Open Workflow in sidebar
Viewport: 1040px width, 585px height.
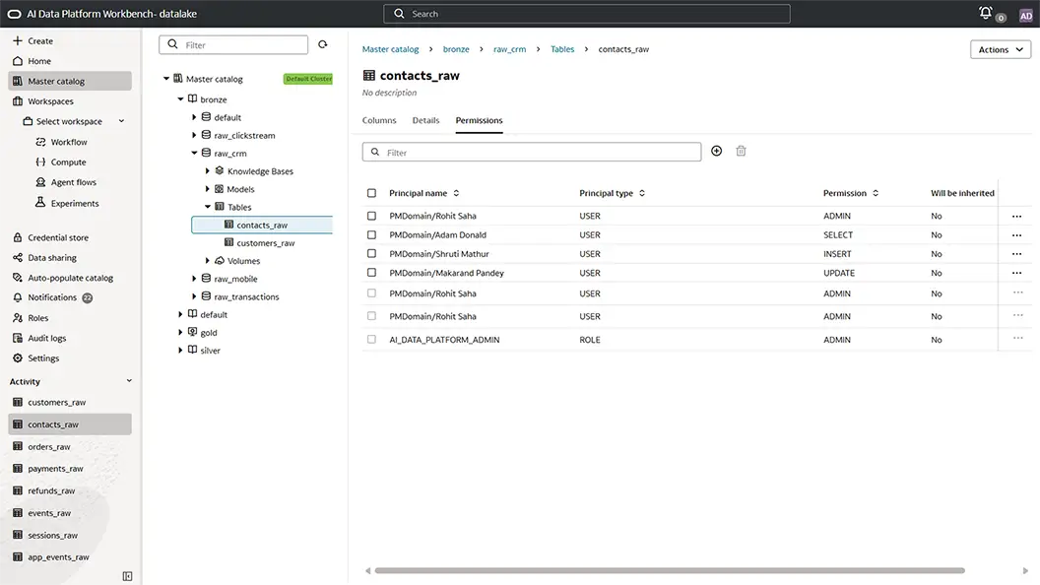[69, 142]
